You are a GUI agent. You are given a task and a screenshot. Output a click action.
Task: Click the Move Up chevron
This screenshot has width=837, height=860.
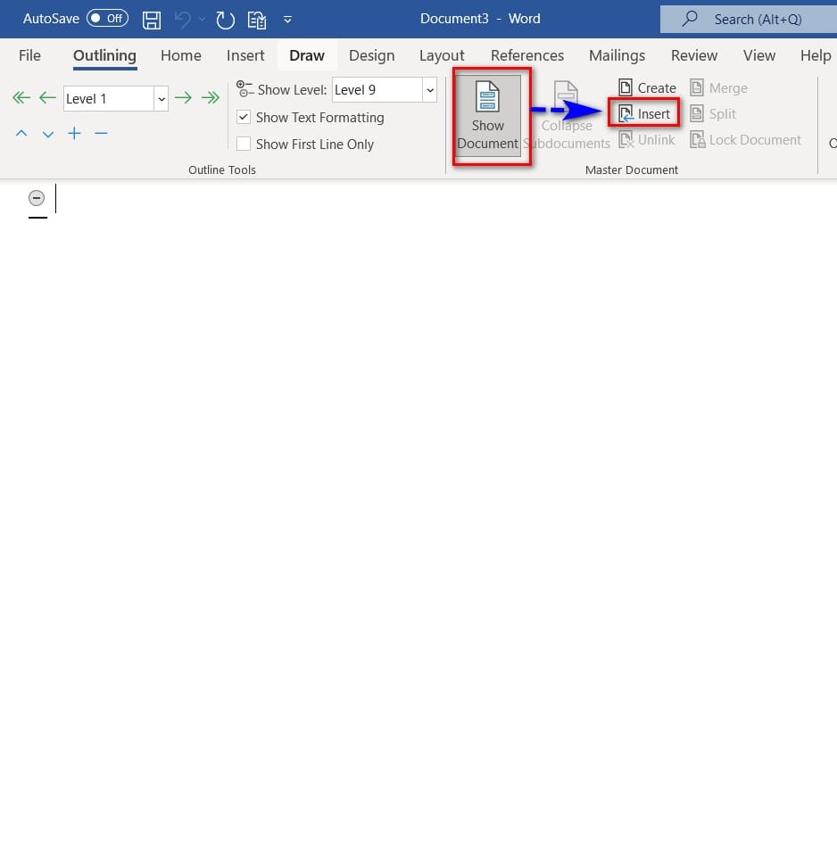(21, 133)
